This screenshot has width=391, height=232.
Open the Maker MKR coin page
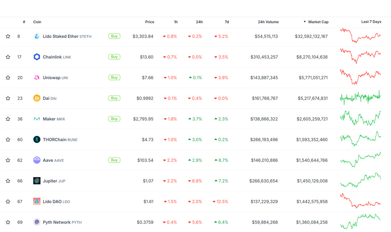click(x=54, y=119)
